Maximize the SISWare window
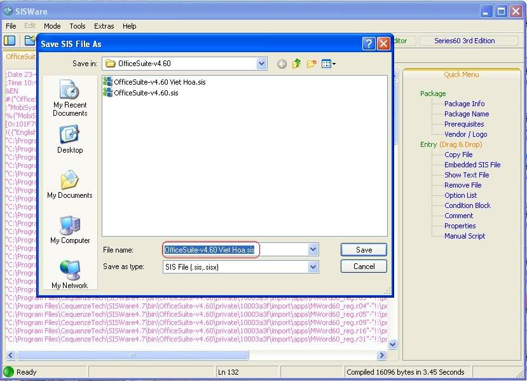This screenshot has height=381, width=527. pos(501,11)
